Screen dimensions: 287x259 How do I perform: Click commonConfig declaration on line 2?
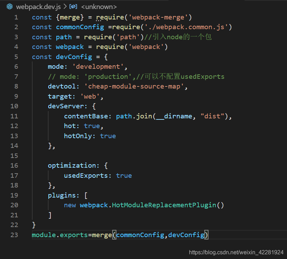tap(80, 27)
